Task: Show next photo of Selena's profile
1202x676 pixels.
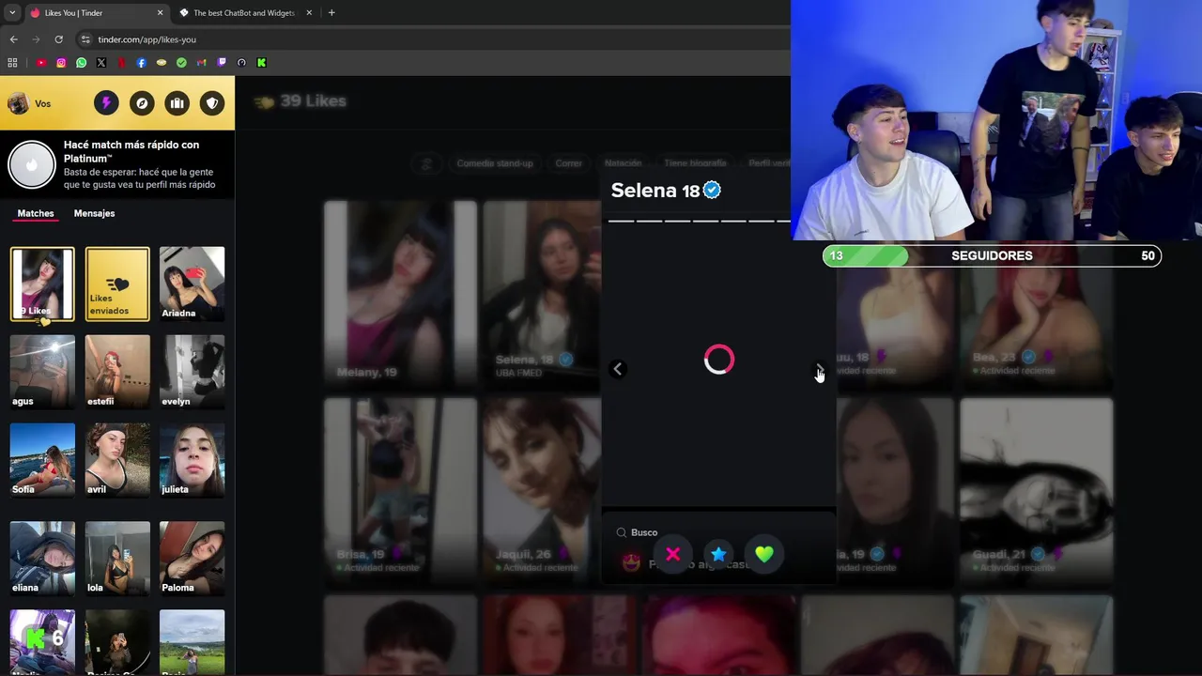Action: point(820,369)
